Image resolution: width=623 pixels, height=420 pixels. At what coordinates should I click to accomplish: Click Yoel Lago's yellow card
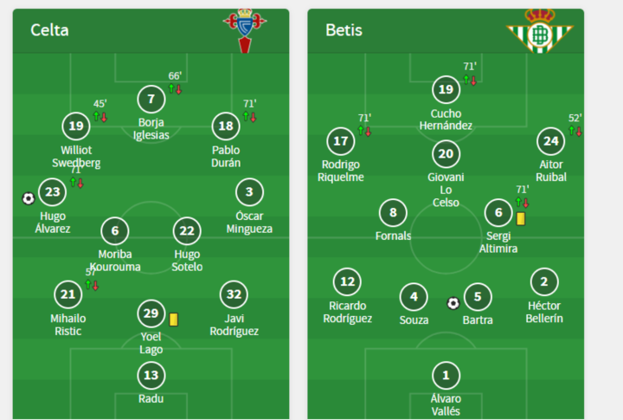click(x=174, y=320)
